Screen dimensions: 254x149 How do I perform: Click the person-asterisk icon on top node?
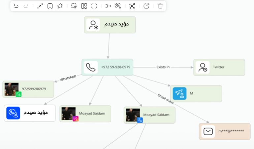(93, 25)
